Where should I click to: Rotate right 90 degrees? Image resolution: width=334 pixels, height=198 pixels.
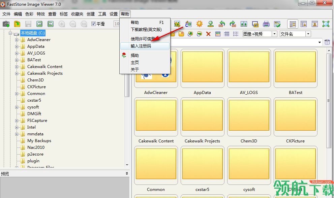pyautogui.click(x=233, y=24)
